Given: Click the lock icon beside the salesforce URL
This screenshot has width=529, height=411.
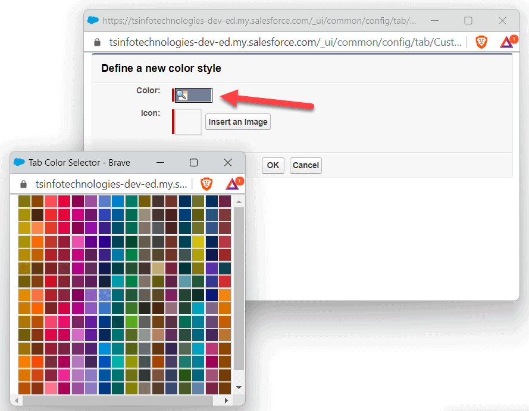Looking at the screenshot, I should pos(97,42).
